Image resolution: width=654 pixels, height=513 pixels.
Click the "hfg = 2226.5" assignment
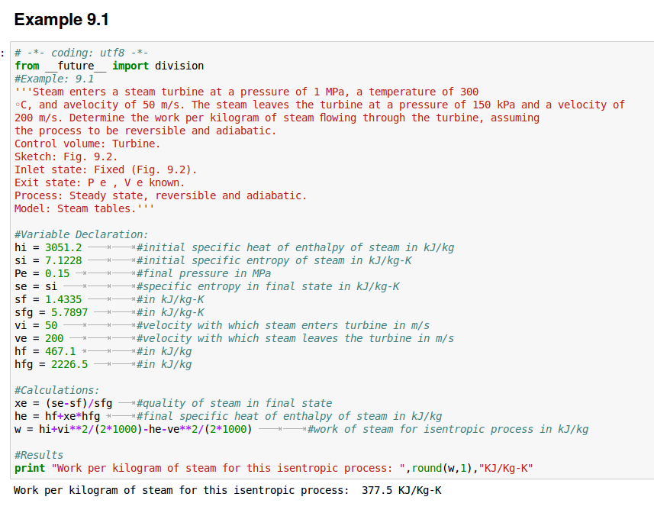[x=51, y=364]
